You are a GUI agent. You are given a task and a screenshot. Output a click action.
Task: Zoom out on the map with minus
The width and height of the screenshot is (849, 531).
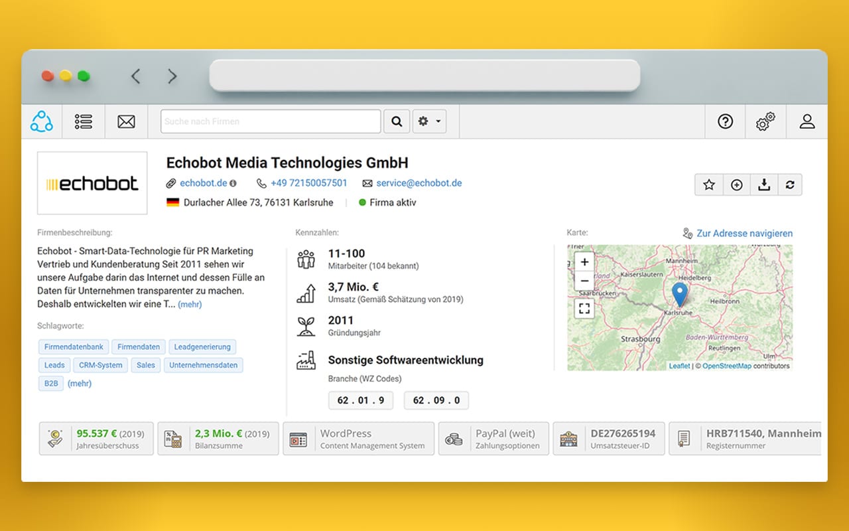pos(584,280)
